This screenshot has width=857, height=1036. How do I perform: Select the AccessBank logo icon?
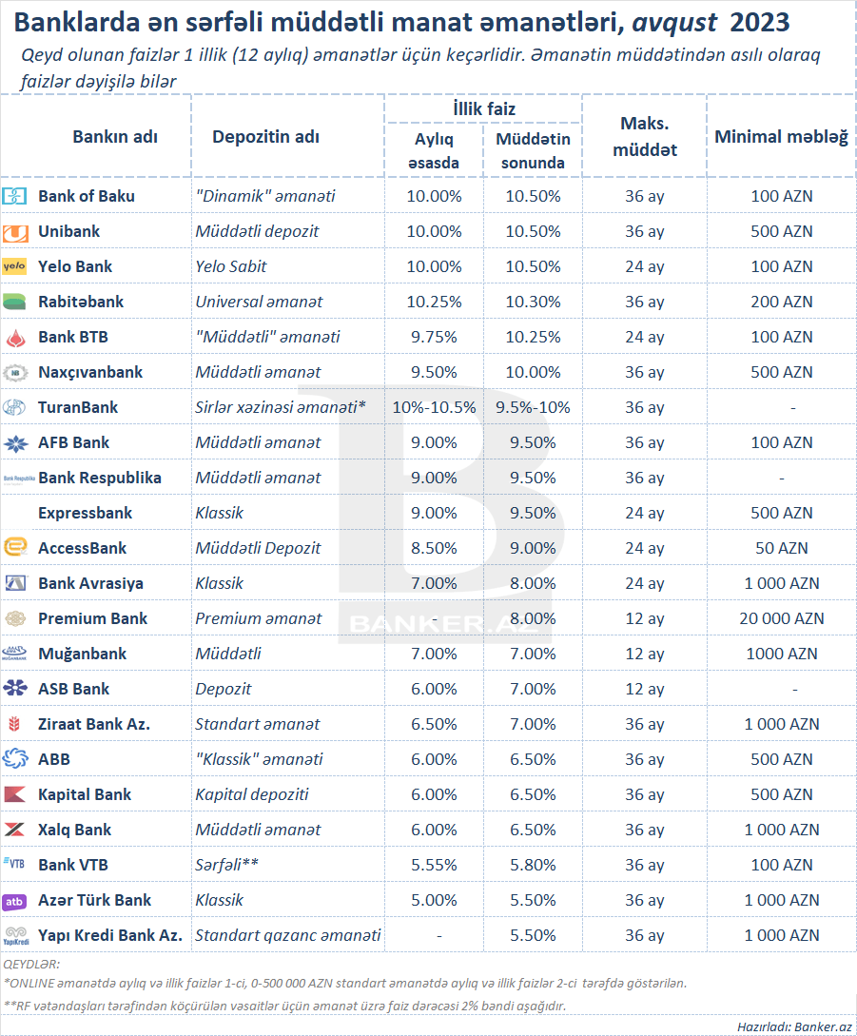click(x=15, y=548)
